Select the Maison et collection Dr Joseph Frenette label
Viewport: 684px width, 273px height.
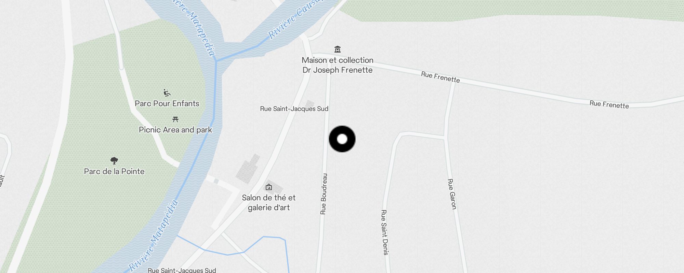pyautogui.click(x=338, y=65)
